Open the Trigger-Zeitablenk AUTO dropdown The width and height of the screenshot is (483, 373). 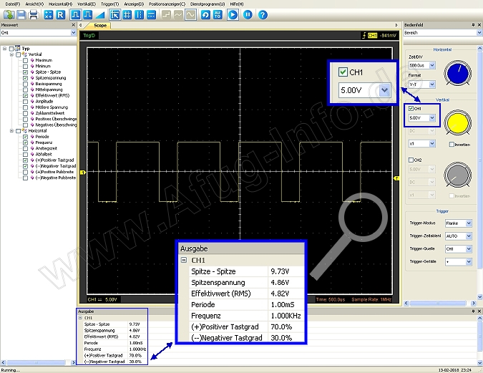point(469,236)
